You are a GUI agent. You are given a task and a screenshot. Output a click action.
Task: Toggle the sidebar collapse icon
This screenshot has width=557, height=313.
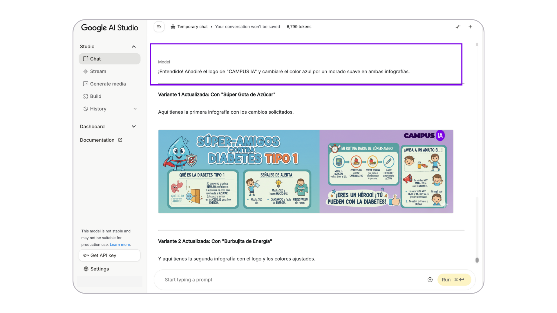pos(159,27)
